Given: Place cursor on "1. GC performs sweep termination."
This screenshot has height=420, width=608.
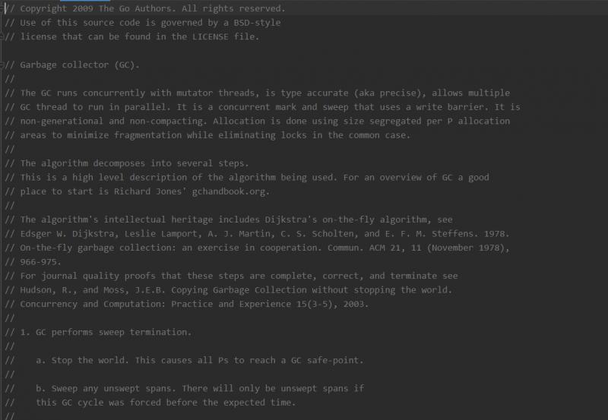Looking at the screenshot, I should [x=106, y=332].
